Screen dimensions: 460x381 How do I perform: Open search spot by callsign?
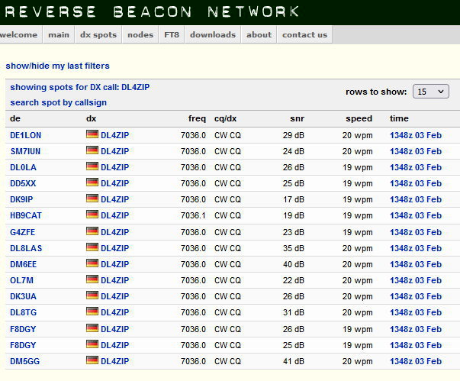click(x=58, y=102)
